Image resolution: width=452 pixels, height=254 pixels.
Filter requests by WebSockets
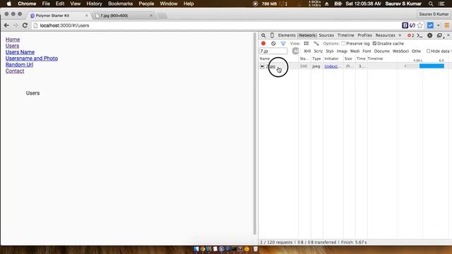[x=400, y=51]
